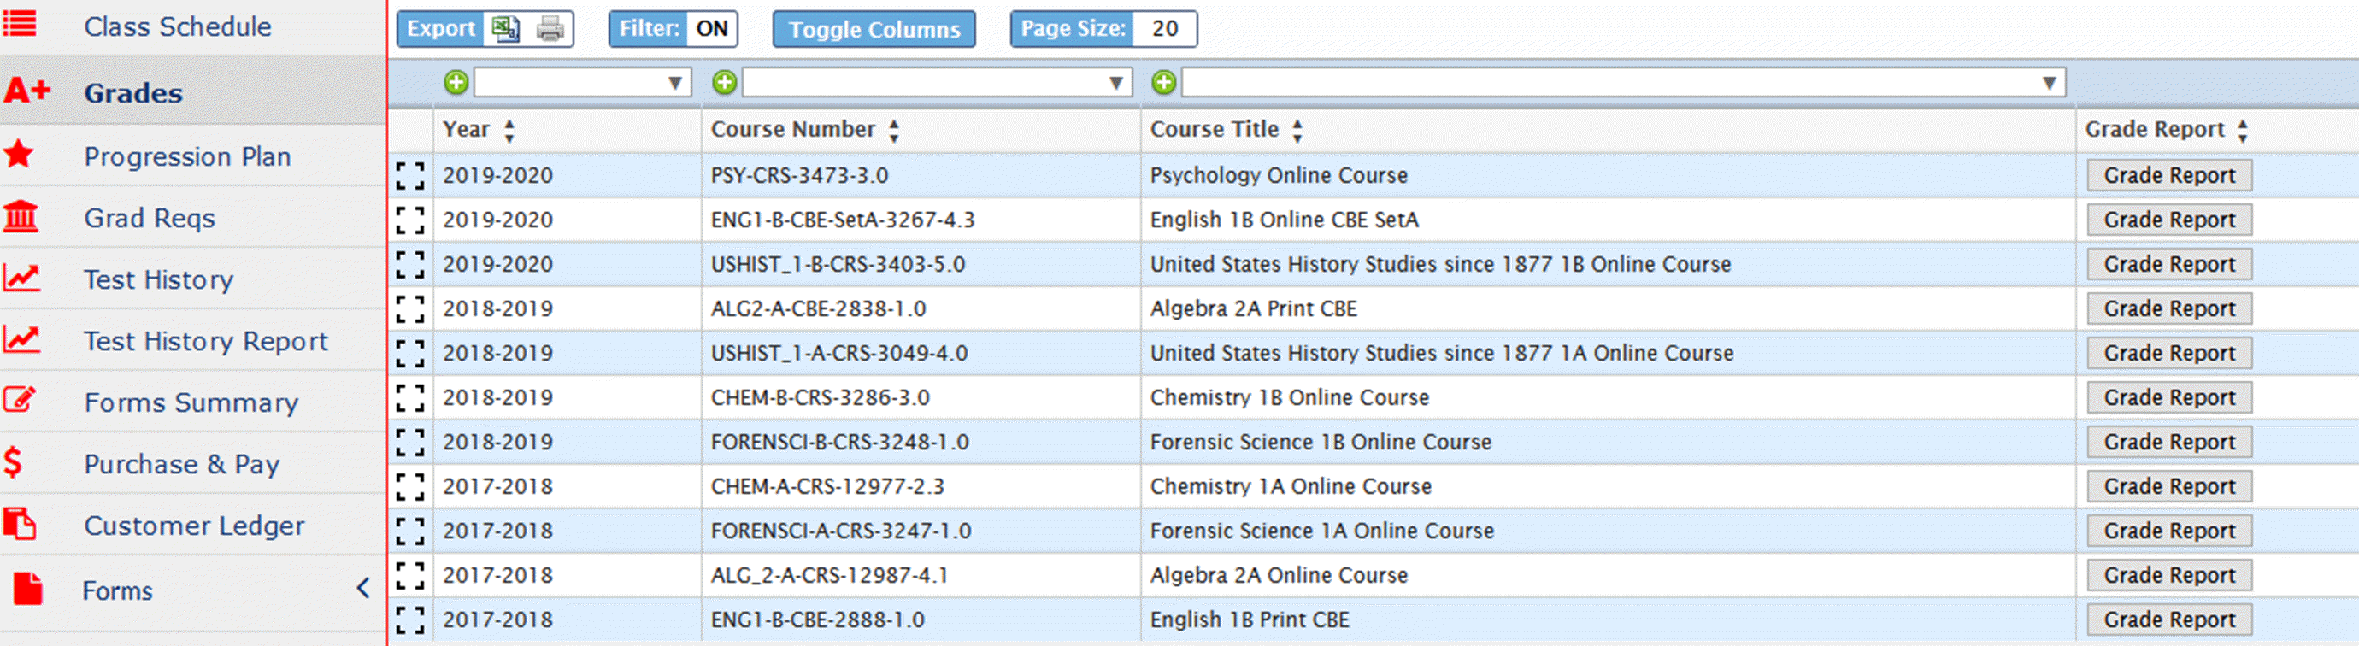Viewport: 2359px width, 646px height.
Task: Click the Test History Report chart icon
Action: click(21, 339)
